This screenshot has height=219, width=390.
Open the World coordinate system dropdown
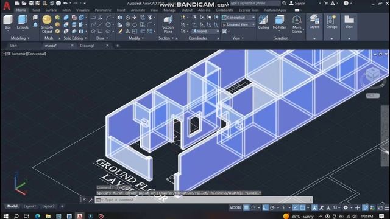205,31
